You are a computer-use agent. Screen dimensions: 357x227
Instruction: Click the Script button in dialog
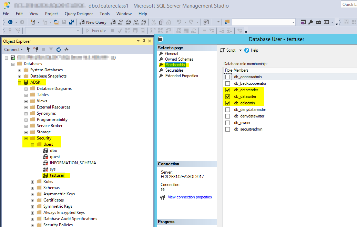click(228, 50)
